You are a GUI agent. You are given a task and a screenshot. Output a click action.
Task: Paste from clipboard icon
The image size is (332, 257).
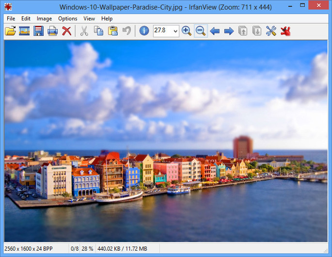pyautogui.click(x=112, y=31)
